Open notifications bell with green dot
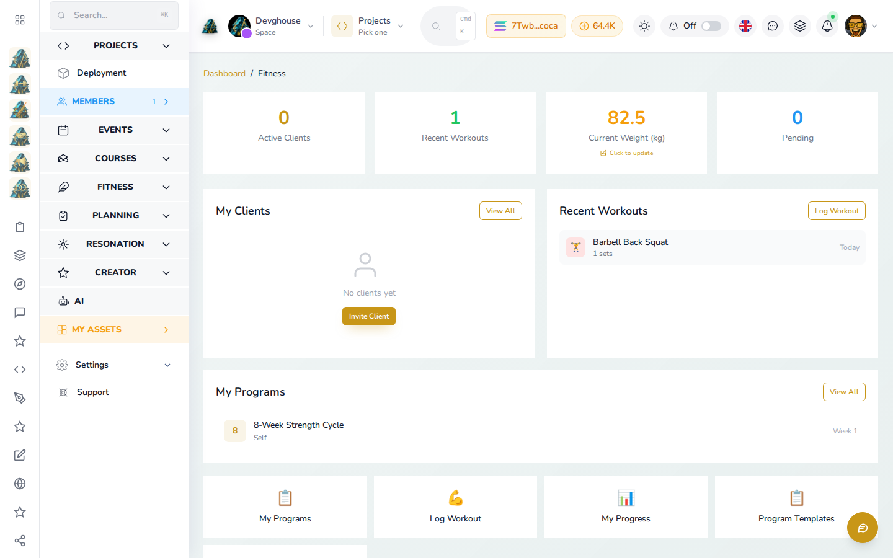Viewport: 893px width, 558px height. [827, 26]
